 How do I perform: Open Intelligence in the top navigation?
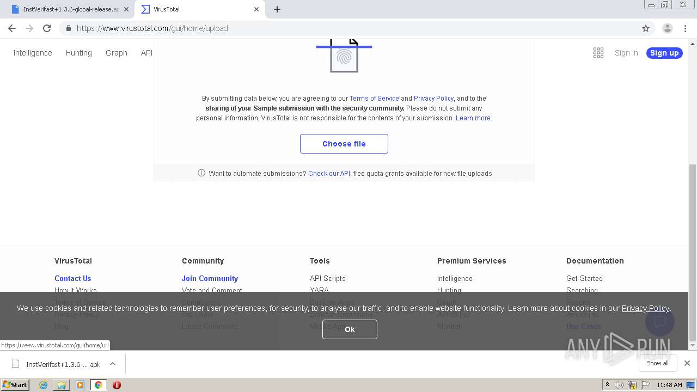pos(33,53)
